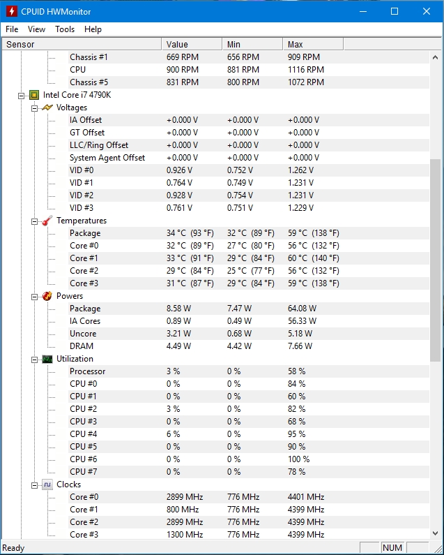This screenshot has height=555, width=444.
Task: Click the Voltages lightning bolt icon
Action: coord(47,108)
